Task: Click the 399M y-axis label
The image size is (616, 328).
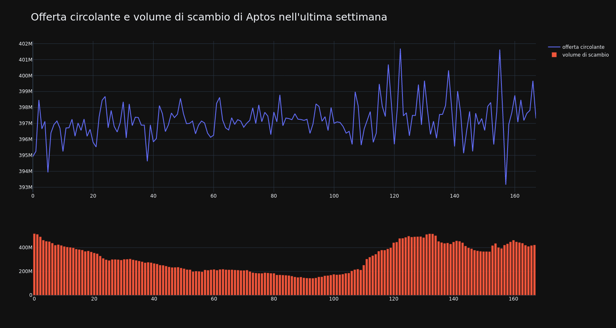Action: (x=25, y=92)
